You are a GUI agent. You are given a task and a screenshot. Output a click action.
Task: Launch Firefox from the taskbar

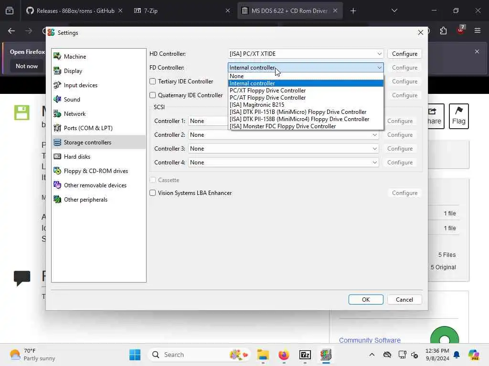click(x=284, y=355)
